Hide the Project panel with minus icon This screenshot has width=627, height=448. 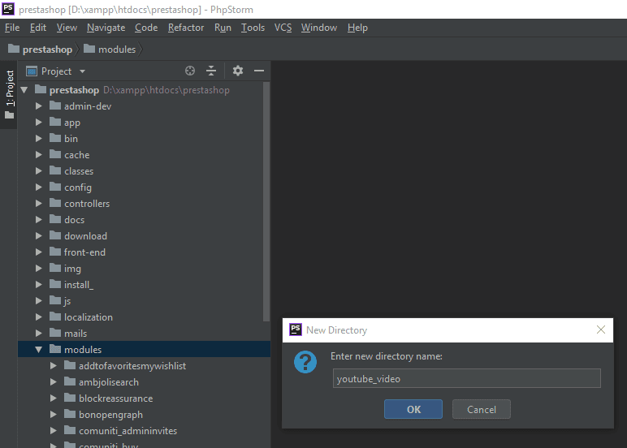click(x=259, y=71)
